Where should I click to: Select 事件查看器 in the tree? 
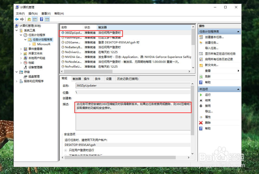pos(35,49)
